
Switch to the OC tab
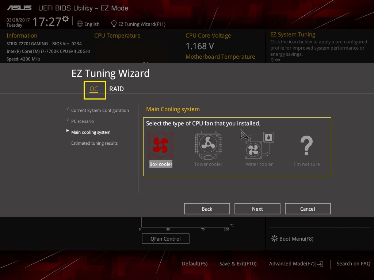click(x=94, y=89)
